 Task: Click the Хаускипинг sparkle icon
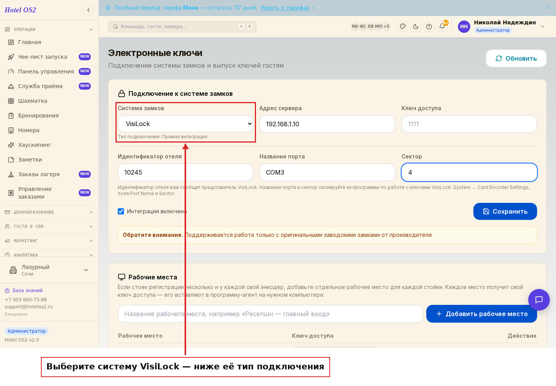point(11,145)
